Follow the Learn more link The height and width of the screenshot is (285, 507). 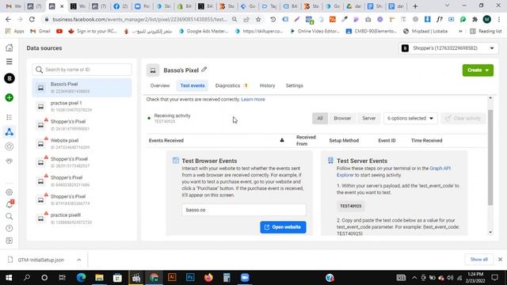point(253,99)
